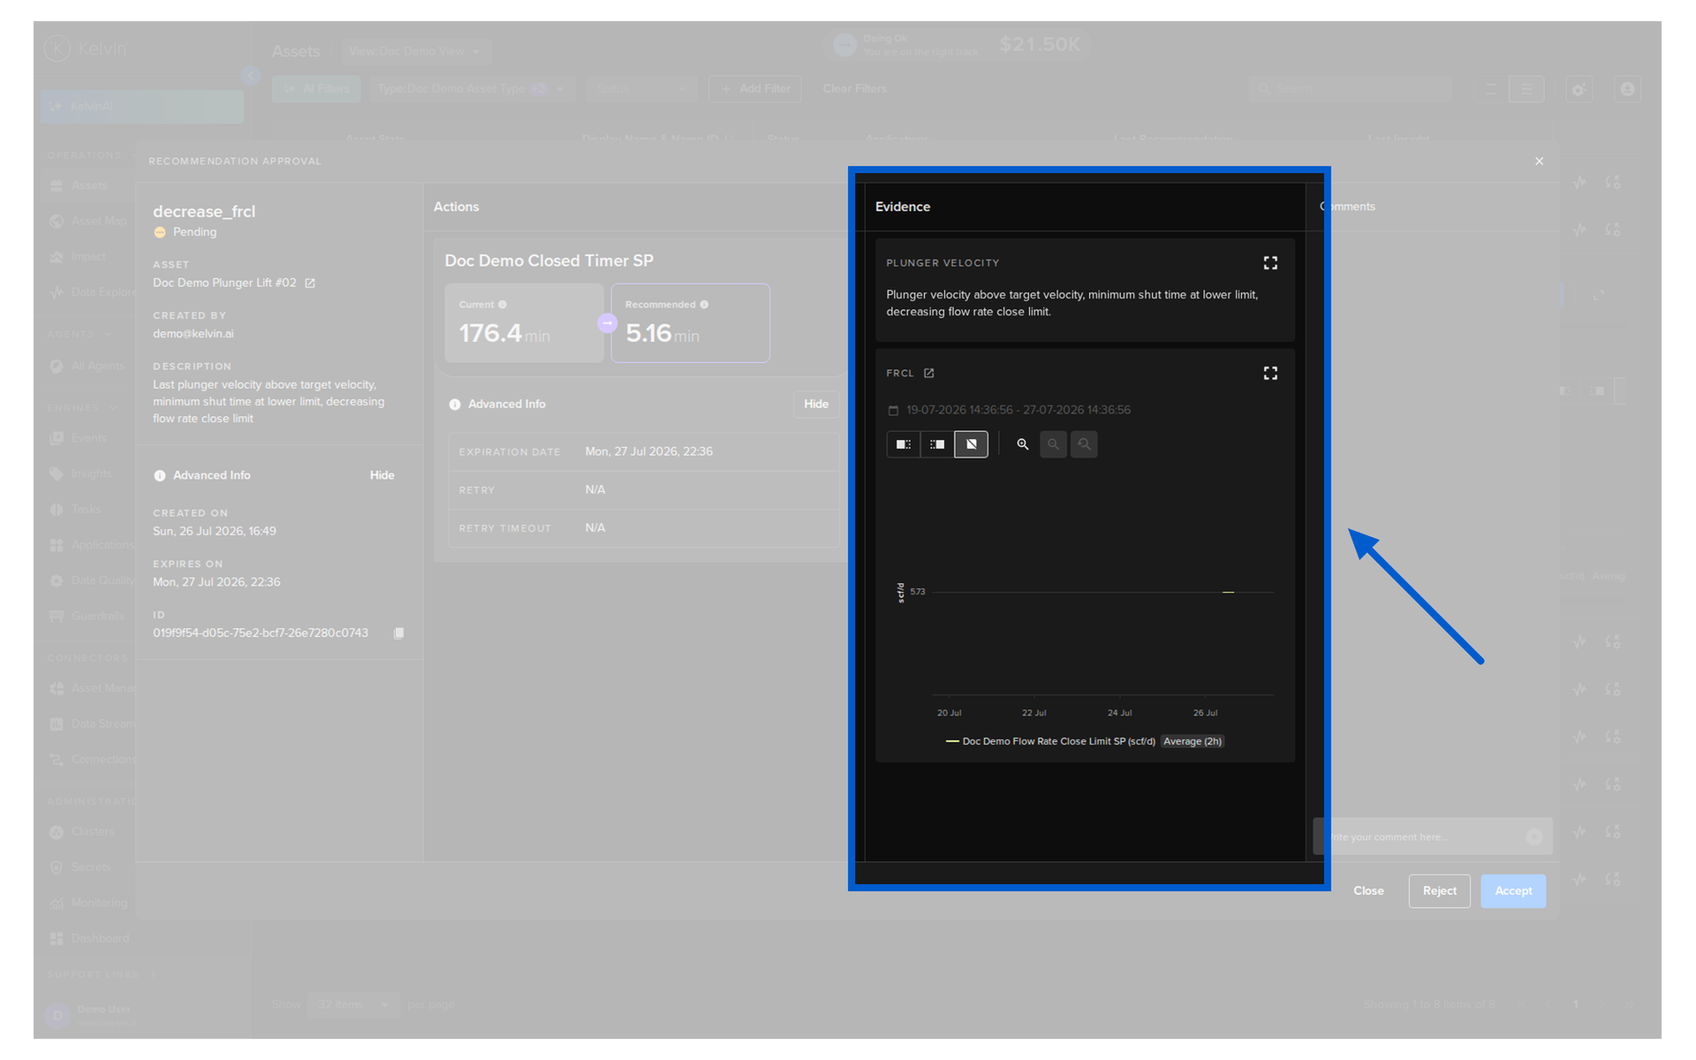Click the Average (2h) aggregation badge
Image resolution: width=1696 pixels, height=1060 pixels.
[1192, 741]
